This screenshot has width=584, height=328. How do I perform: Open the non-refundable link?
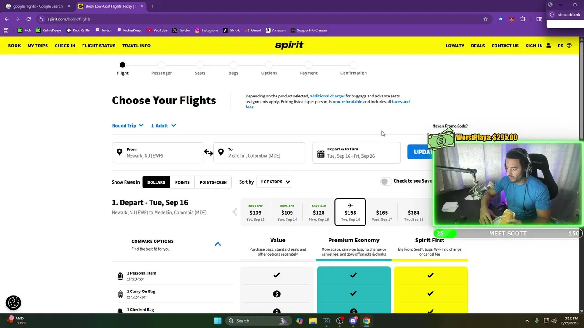pos(347,102)
